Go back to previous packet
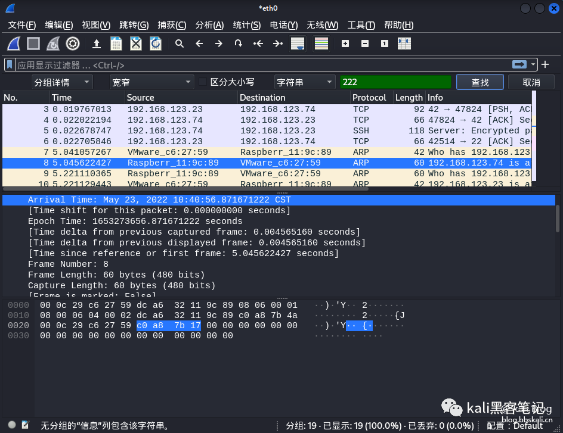This screenshot has width=563, height=433. [199, 43]
